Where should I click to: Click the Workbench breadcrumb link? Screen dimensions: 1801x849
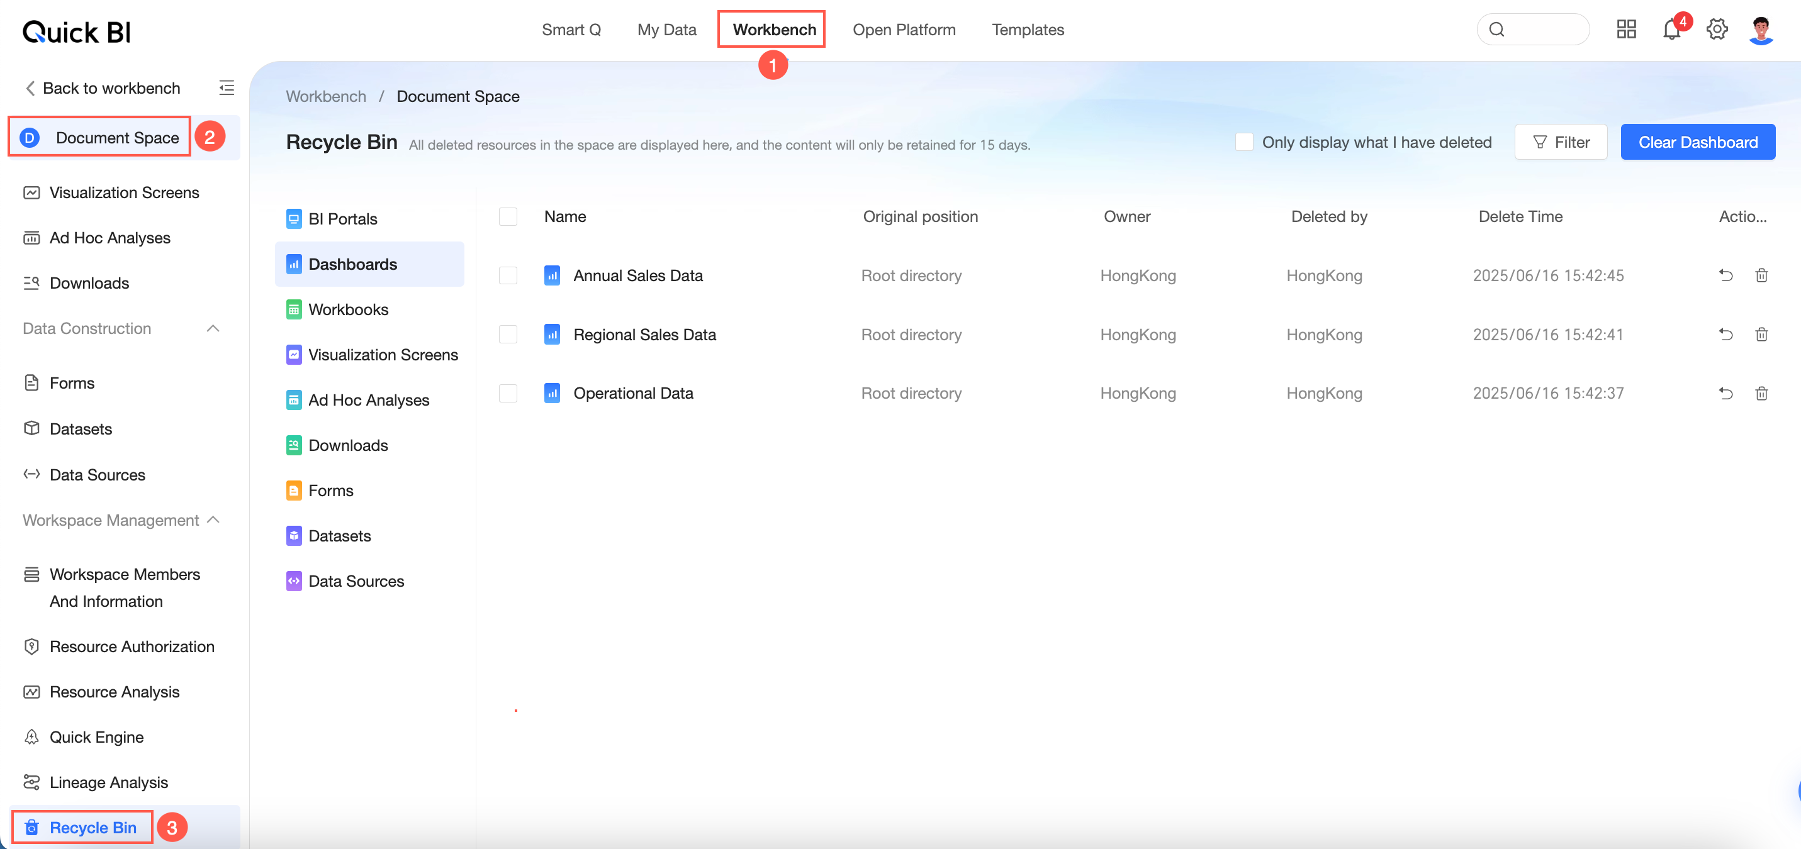tap(326, 96)
